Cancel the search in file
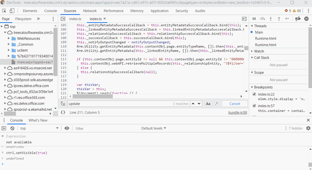The image size is (312, 170). pyautogui.click(x=235, y=104)
